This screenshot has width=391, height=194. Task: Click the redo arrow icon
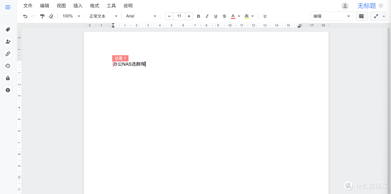(x=34, y=16)
